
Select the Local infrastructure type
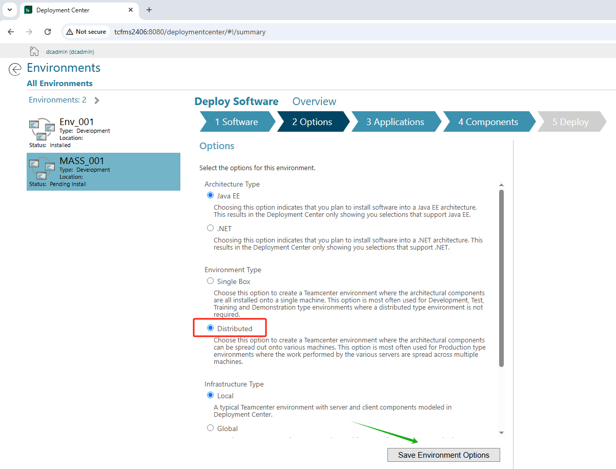[x=210, y=395]
